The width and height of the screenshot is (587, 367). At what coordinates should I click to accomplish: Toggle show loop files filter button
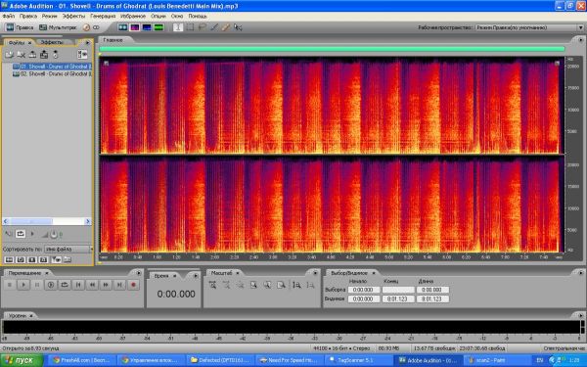pos(21,259)
